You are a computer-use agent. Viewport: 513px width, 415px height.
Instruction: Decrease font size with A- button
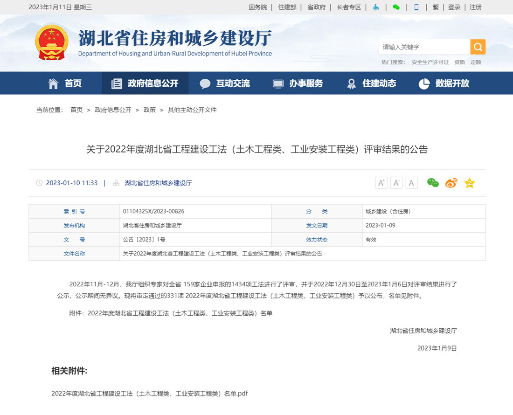pos(396,183)
